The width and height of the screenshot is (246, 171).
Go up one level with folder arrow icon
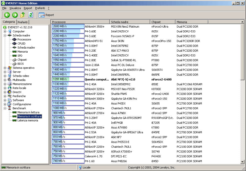[23, 15]
